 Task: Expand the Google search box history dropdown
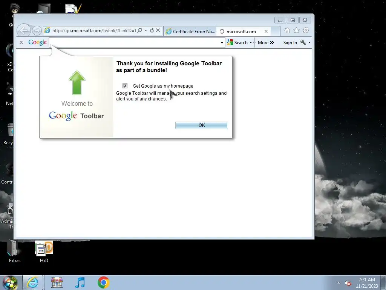click(x=222, y=43)
